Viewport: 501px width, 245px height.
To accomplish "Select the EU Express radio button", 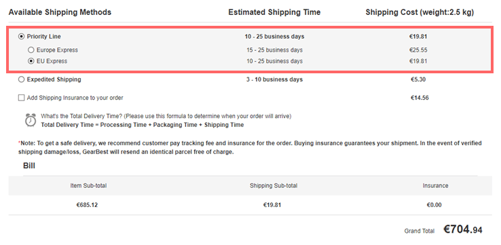I will [x=31, y=61].
